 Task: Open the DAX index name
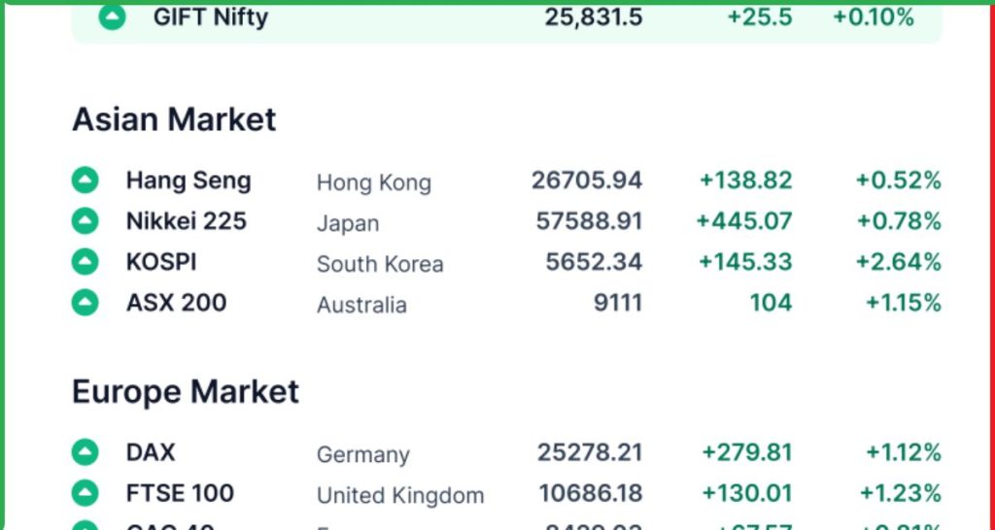(x=151, y=452)
